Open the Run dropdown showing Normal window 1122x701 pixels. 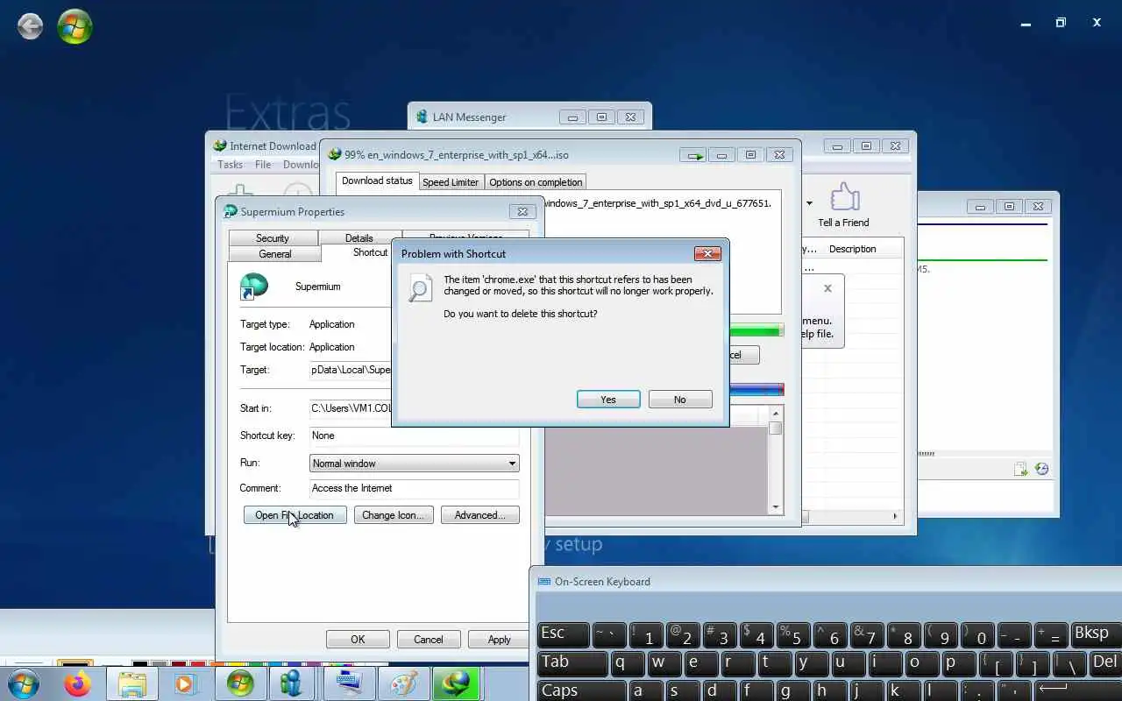tap(415, 464)
